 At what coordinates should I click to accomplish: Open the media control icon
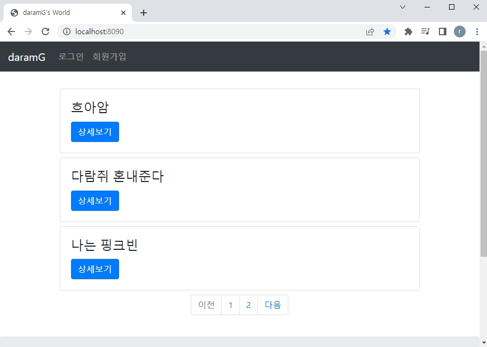[425, 31]
